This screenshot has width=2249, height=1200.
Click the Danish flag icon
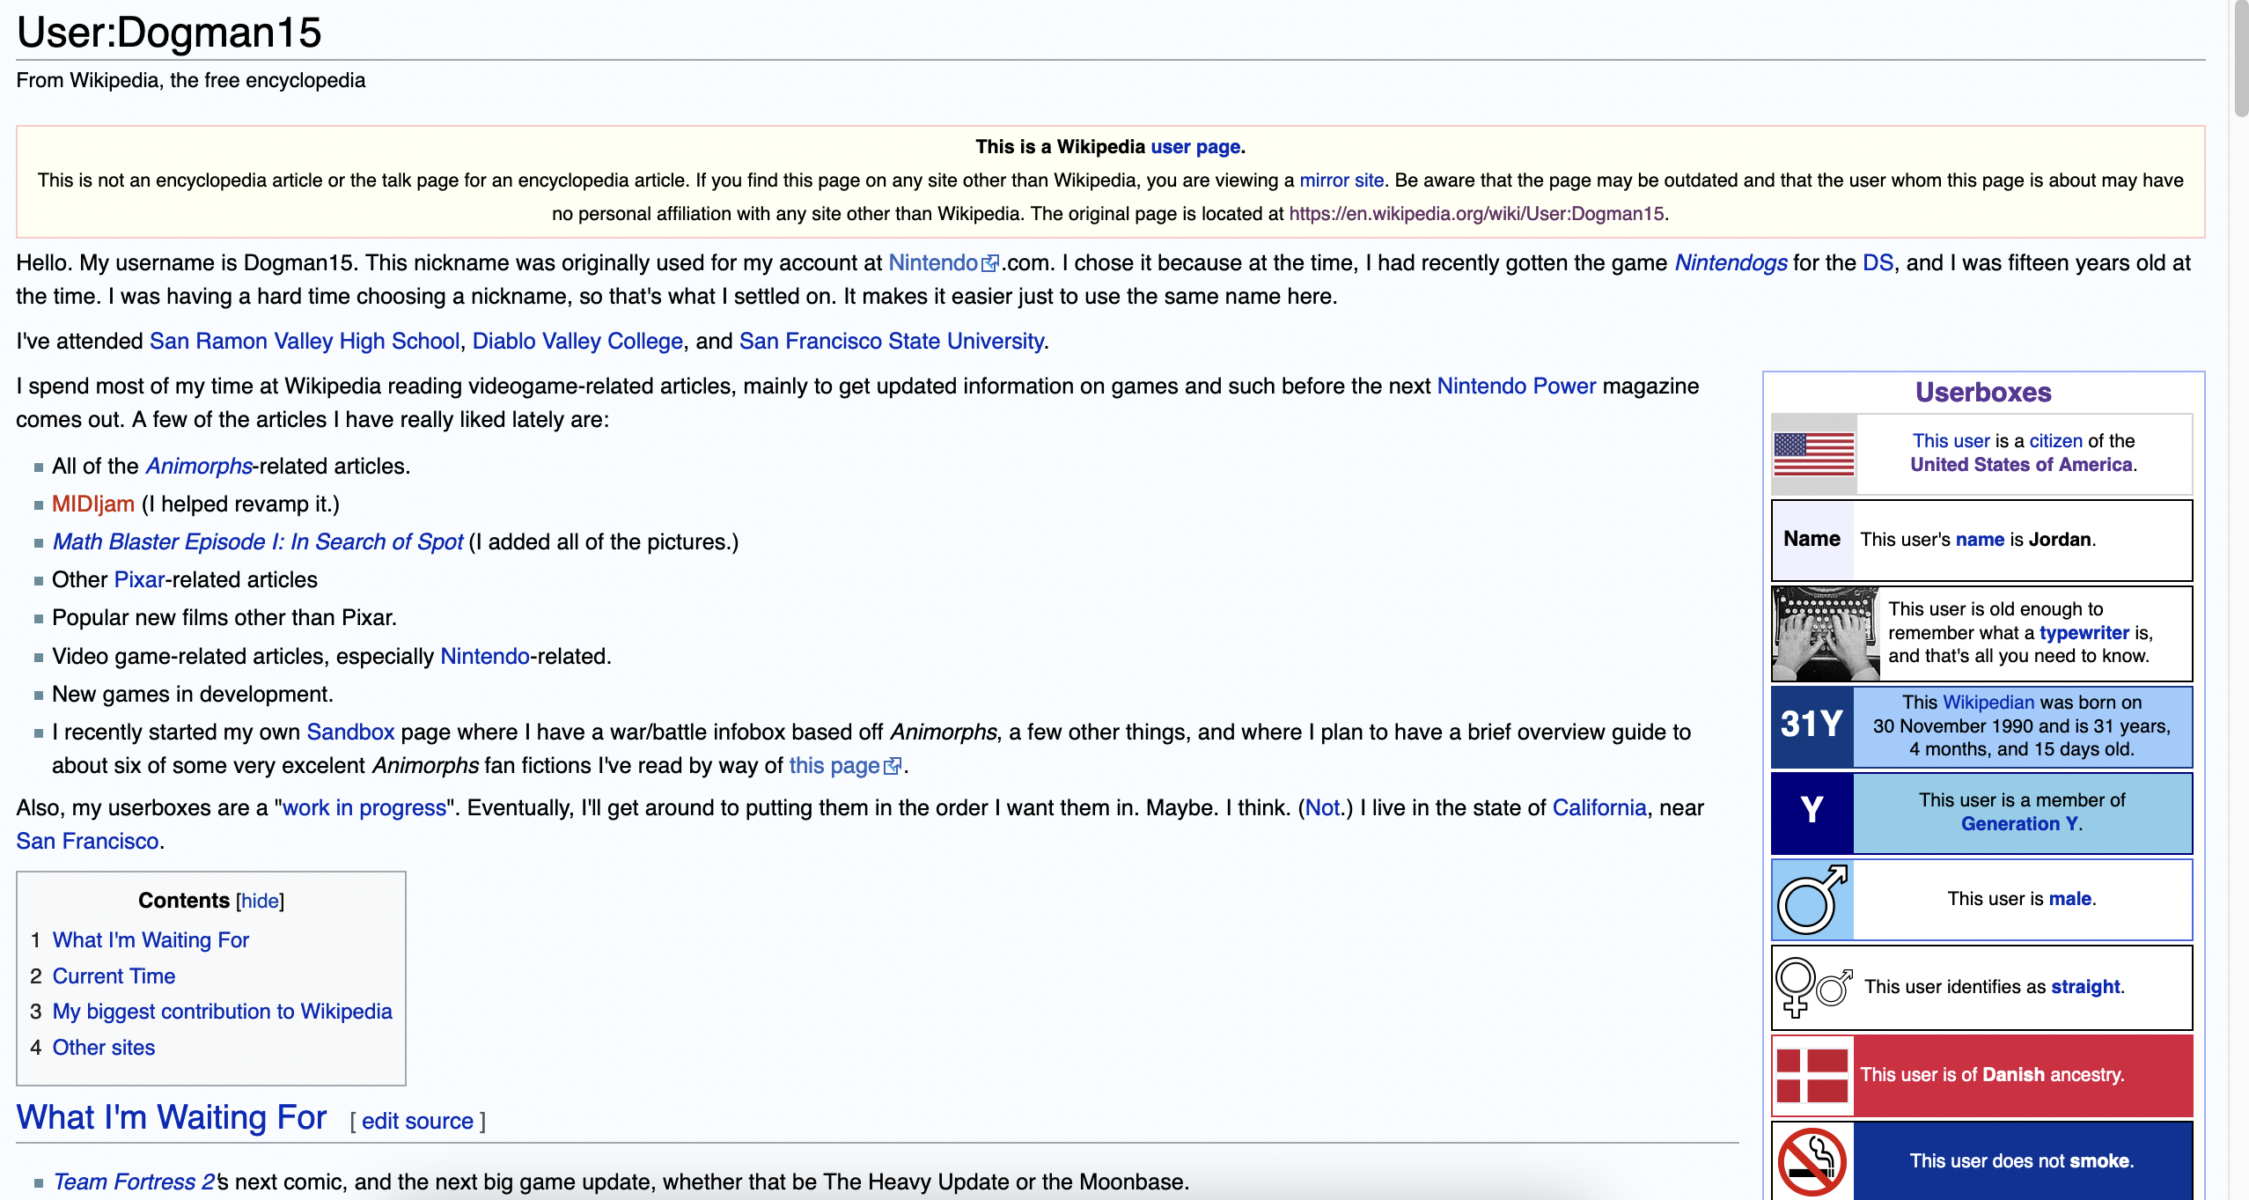1812,1075
